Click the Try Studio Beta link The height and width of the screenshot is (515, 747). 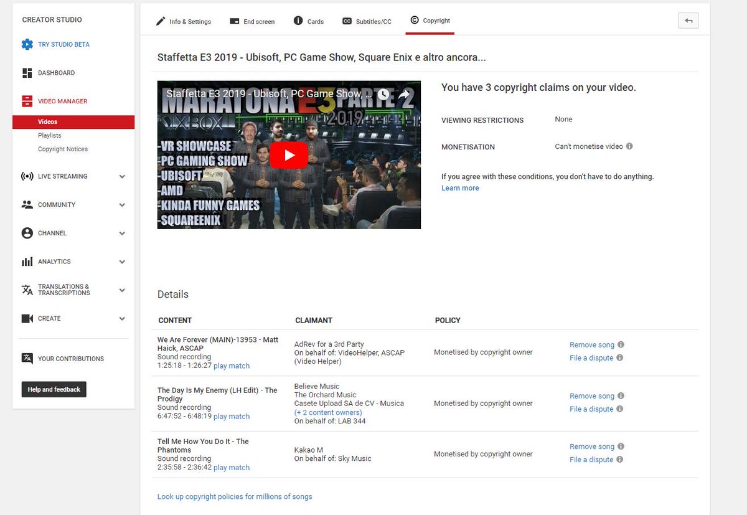tap(63, 45)
